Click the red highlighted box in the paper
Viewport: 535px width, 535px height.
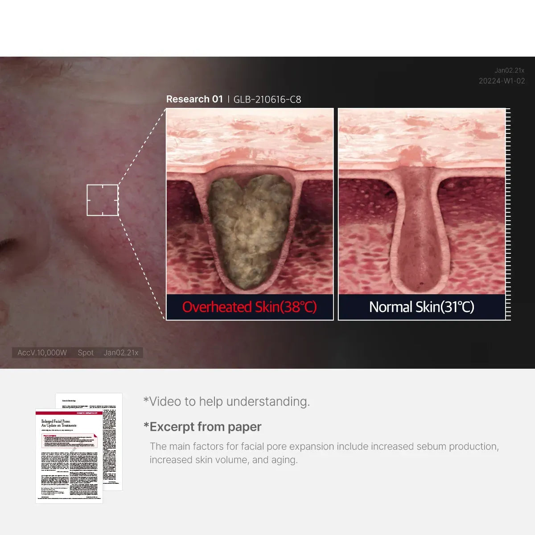[x=69, y=440]
